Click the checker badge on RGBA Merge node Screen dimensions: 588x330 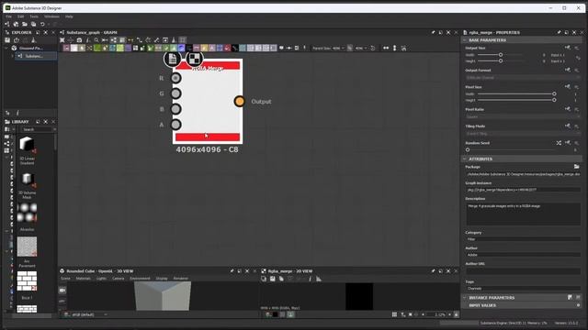coord(194,59)
